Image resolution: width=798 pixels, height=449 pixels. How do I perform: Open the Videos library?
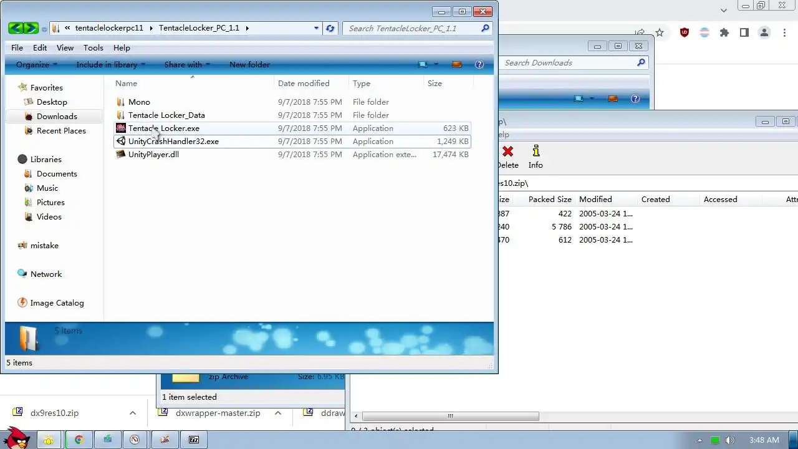tap(49, 216)
